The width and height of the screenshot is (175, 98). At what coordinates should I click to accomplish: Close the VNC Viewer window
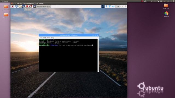[12, 4]
